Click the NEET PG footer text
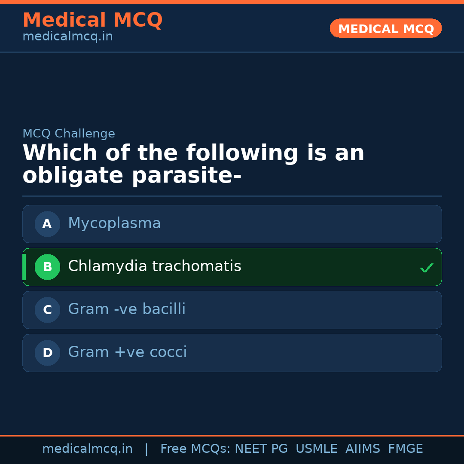This screenshot has width=464, height=464. point(261,449)
